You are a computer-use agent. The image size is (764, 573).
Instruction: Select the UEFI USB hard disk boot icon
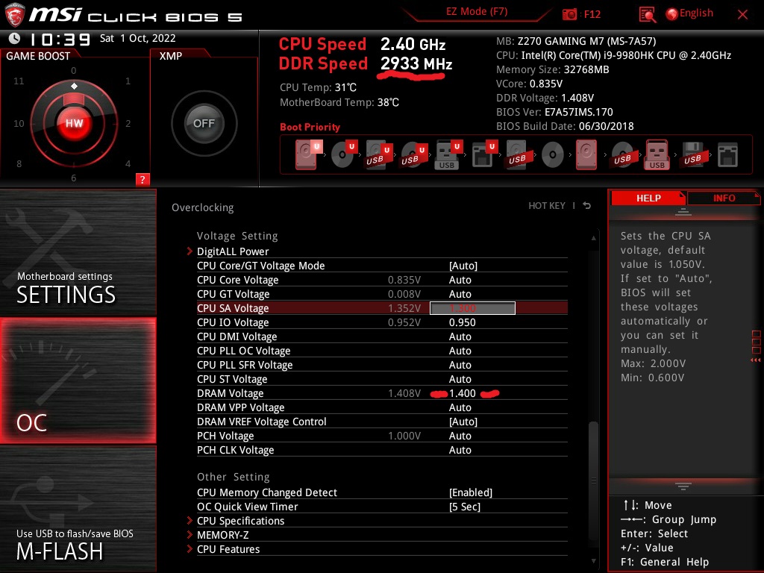[378, 155]
